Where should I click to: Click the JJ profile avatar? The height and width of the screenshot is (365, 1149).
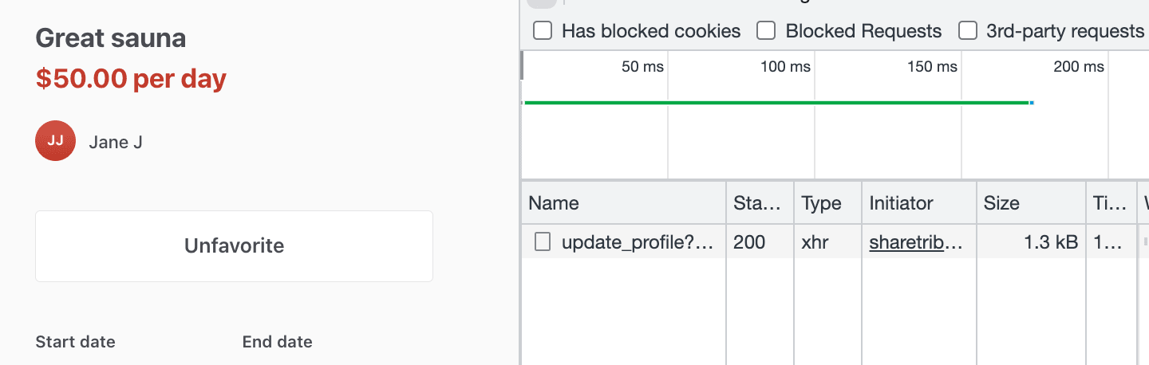pyautogui.click(x=55, y=142)
